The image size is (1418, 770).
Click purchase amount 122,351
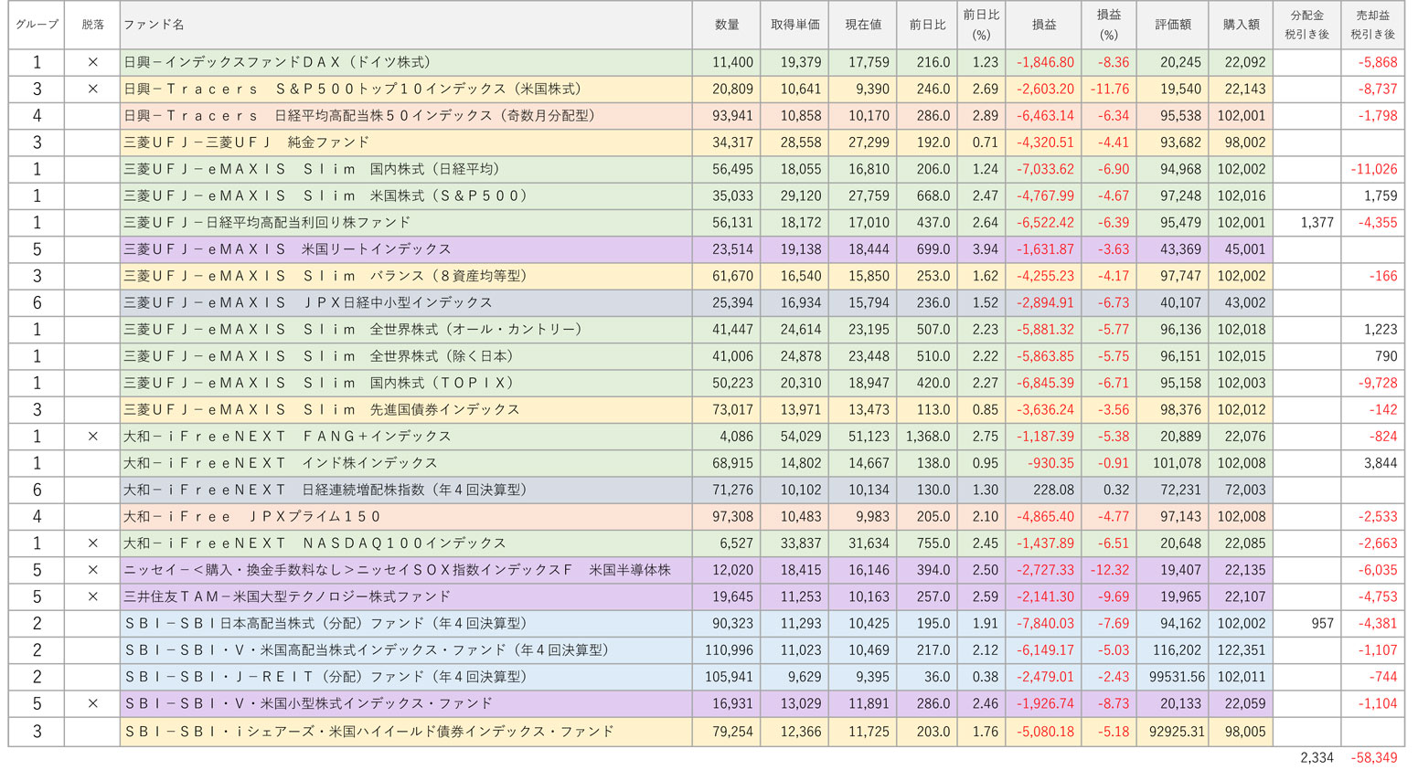(1242, 650)
